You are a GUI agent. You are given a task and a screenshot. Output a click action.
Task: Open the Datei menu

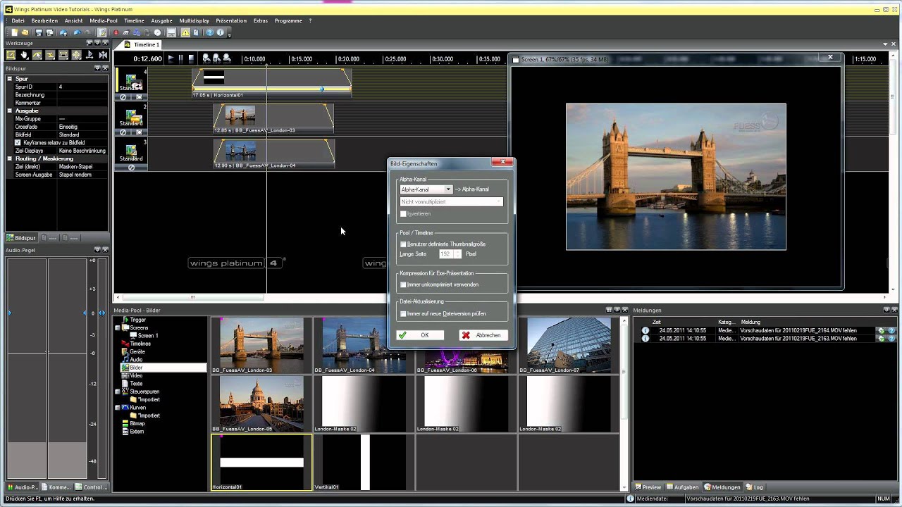(18, 20)
